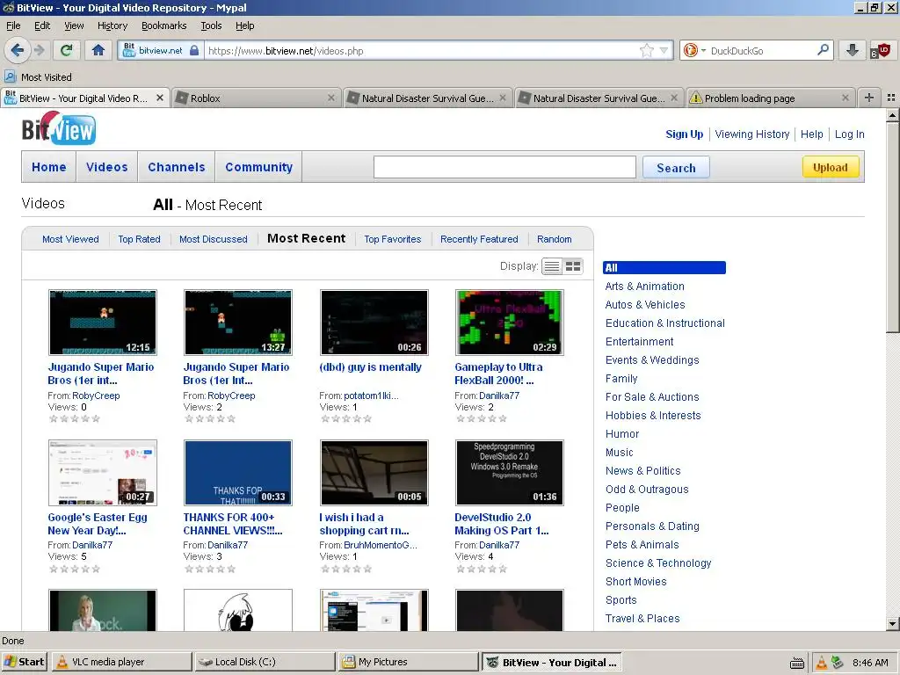Viewport: 900px width, 675px height.
Task: Switch to grid display view
Action: point(573,266)
